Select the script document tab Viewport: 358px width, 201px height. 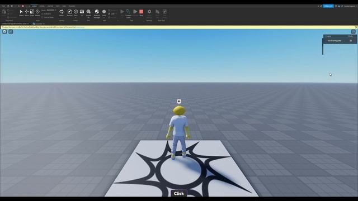(x=39, y=23)
